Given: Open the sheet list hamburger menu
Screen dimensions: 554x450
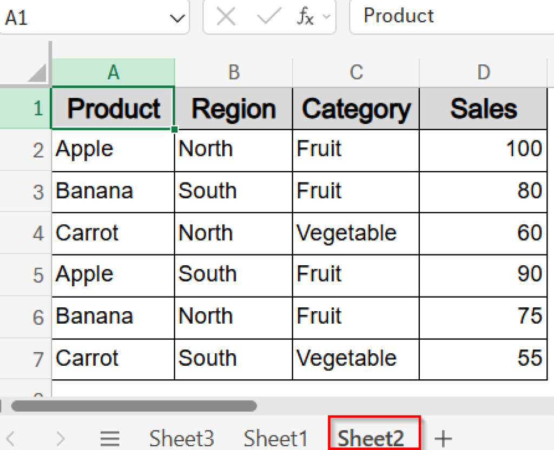Looking at the screenshot, I should pyautogui.click(x=110, y=438).
